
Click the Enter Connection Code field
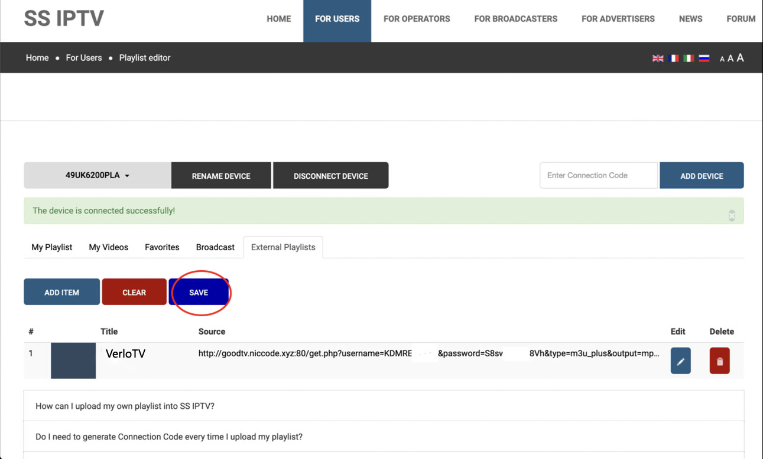click(x=598, y=176)
